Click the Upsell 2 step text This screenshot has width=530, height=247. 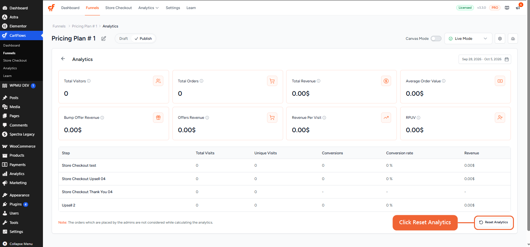(x=68, y=205)
